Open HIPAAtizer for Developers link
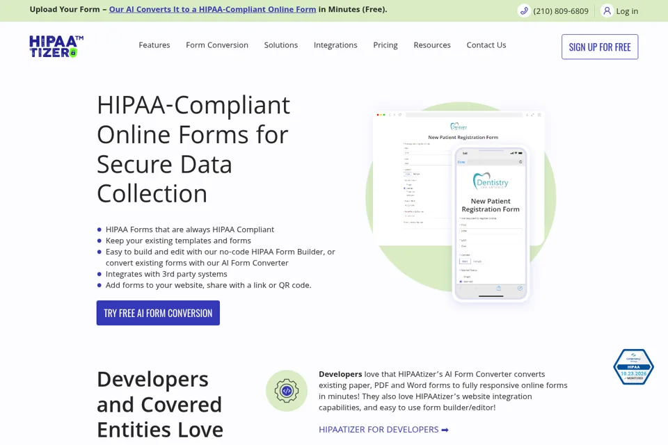Viewport: 668px width, 445px height. (x=383, y=430)
